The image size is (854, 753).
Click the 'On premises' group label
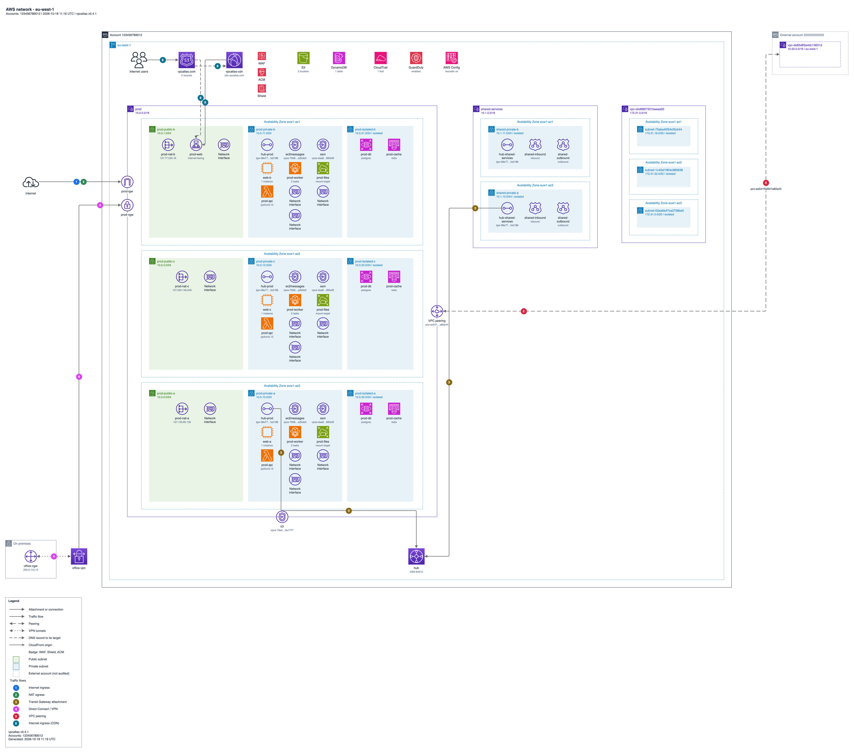click(x=22, y=544)
